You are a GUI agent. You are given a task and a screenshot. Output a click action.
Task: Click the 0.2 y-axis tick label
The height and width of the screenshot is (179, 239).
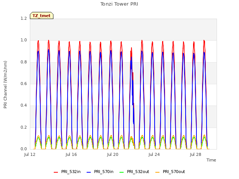point(24,127)
